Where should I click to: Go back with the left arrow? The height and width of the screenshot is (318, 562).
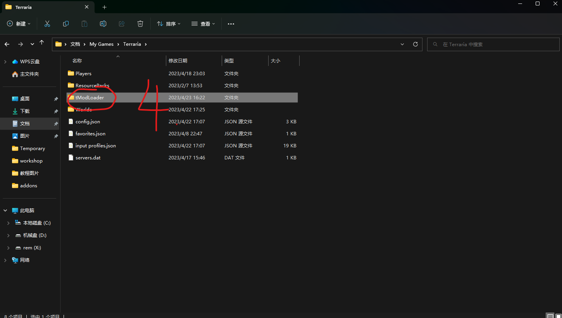pyautogui.click(x=7, y=44)
